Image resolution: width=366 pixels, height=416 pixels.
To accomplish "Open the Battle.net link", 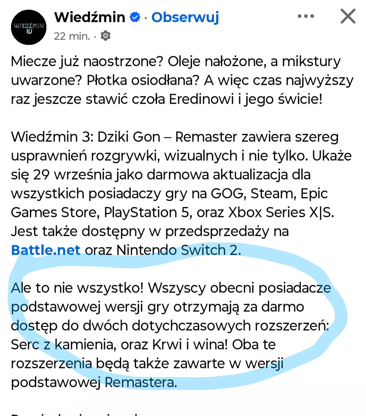I will click(45, 250).
